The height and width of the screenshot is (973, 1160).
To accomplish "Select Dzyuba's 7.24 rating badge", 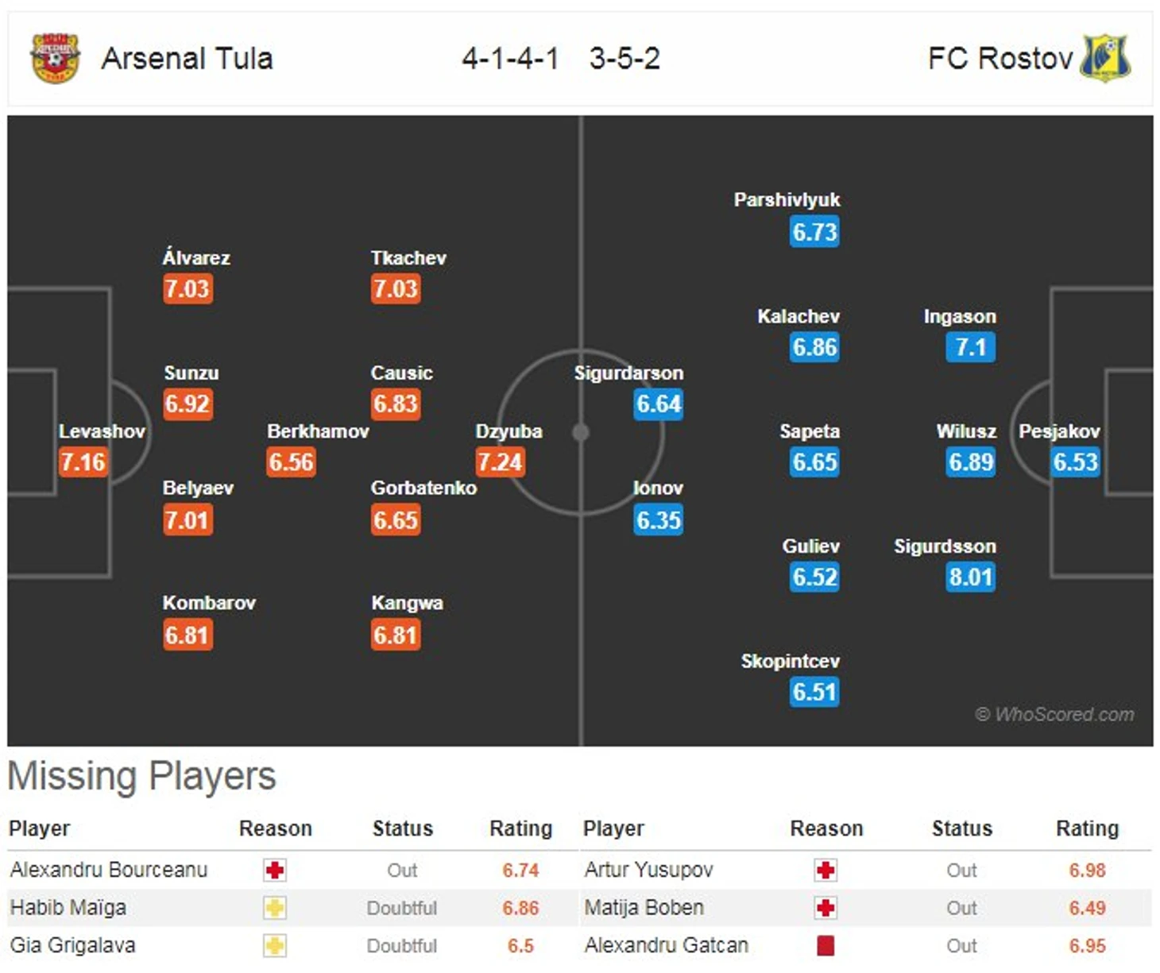I will point(500,461).
